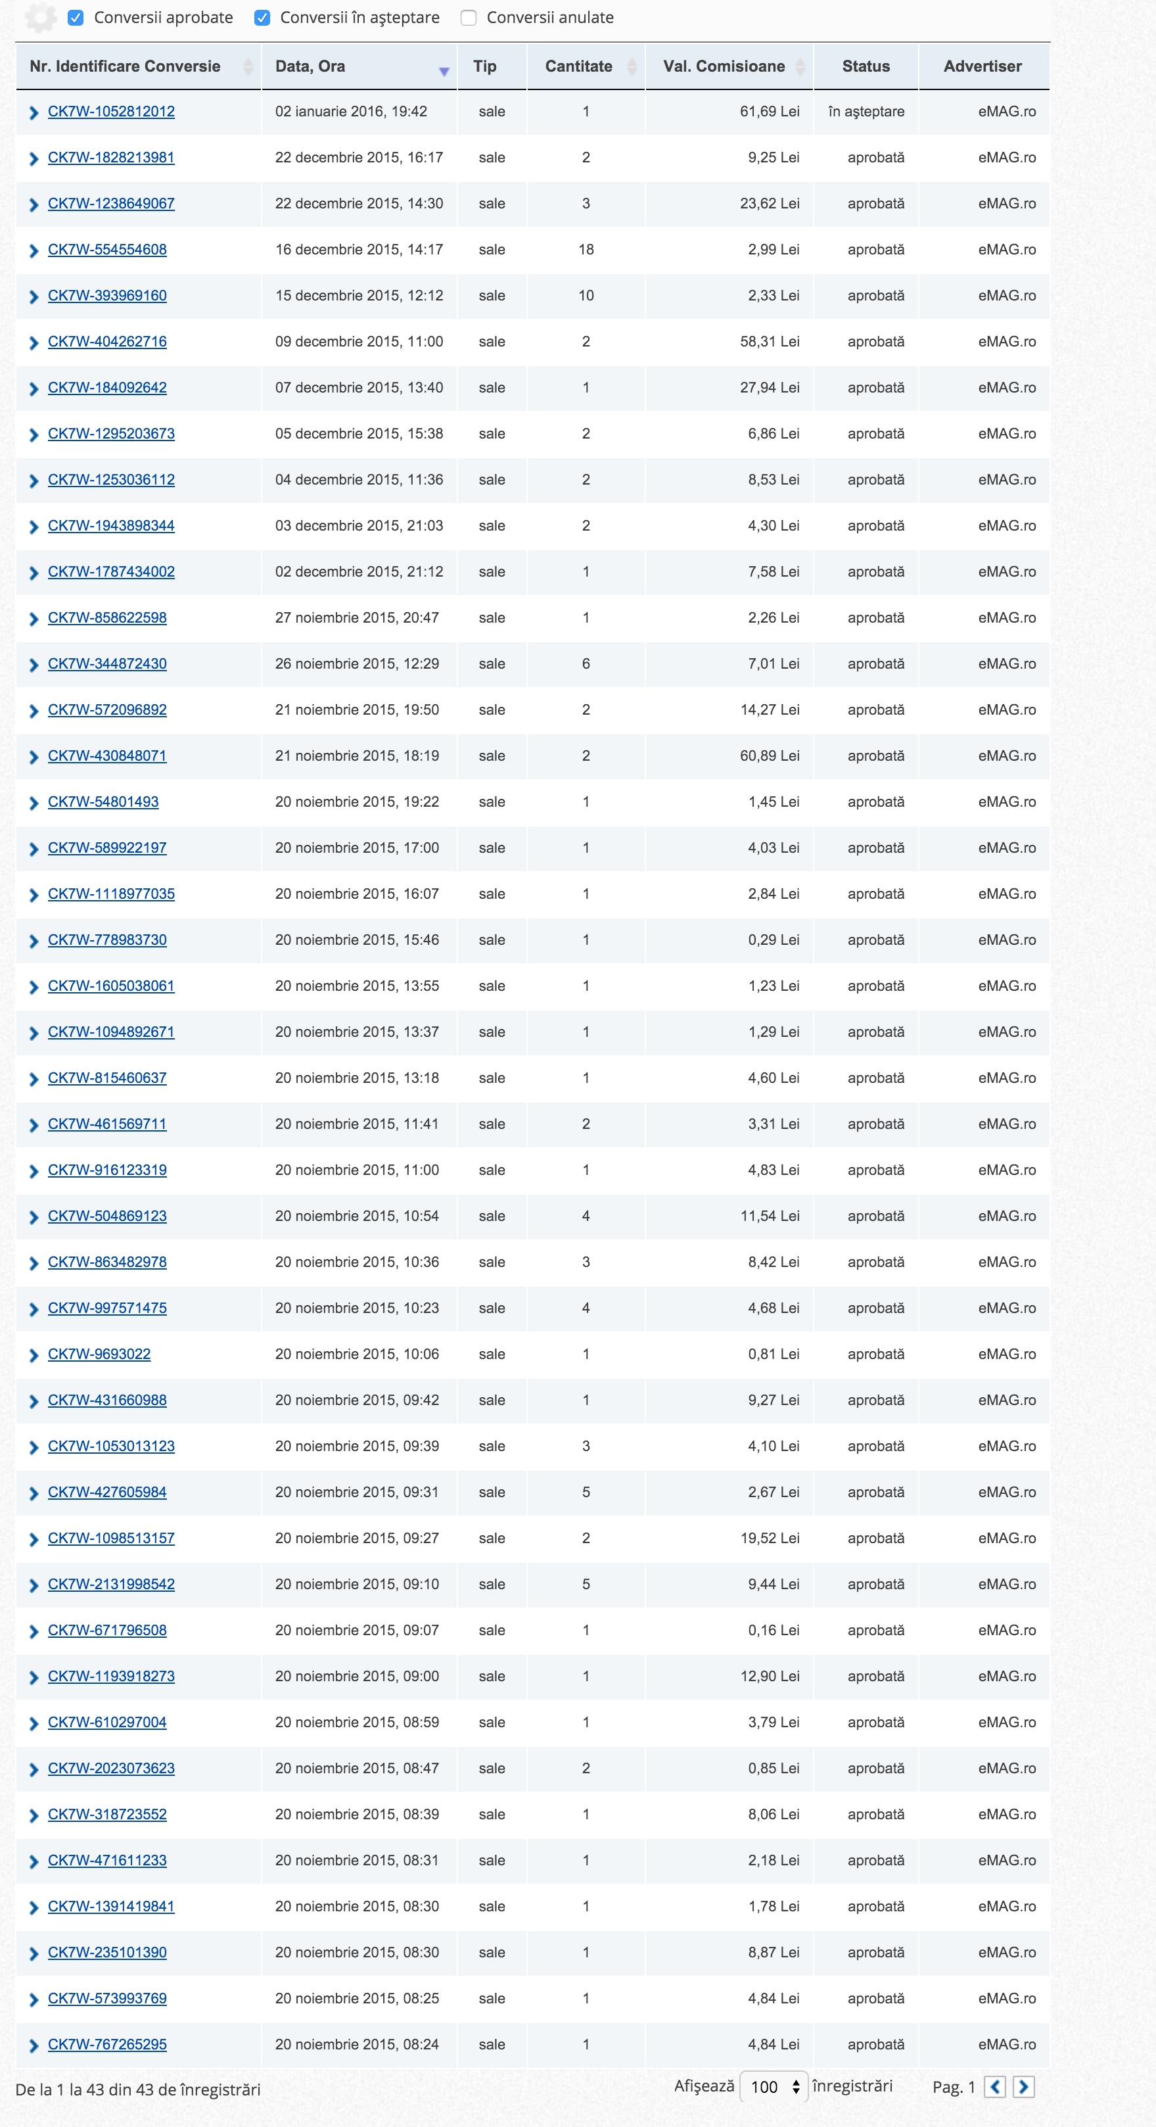This screenshot has height=2127, width=1156.
Task: Open conversion link CK7W-778983730
Action: click(107, 940)
